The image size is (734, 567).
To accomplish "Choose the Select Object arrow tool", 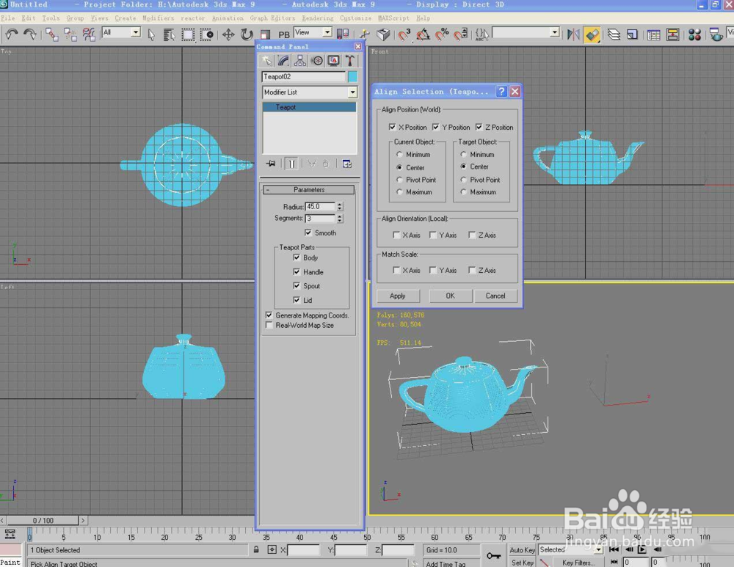I will [151, 34].
